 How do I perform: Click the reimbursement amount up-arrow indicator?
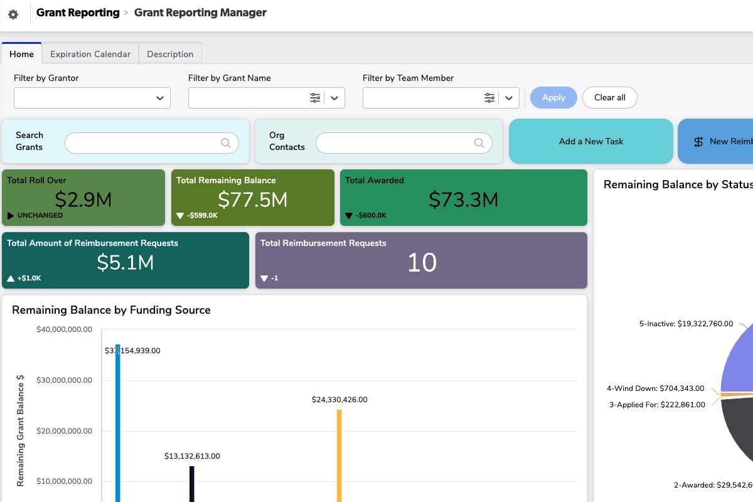pos(11,278)
